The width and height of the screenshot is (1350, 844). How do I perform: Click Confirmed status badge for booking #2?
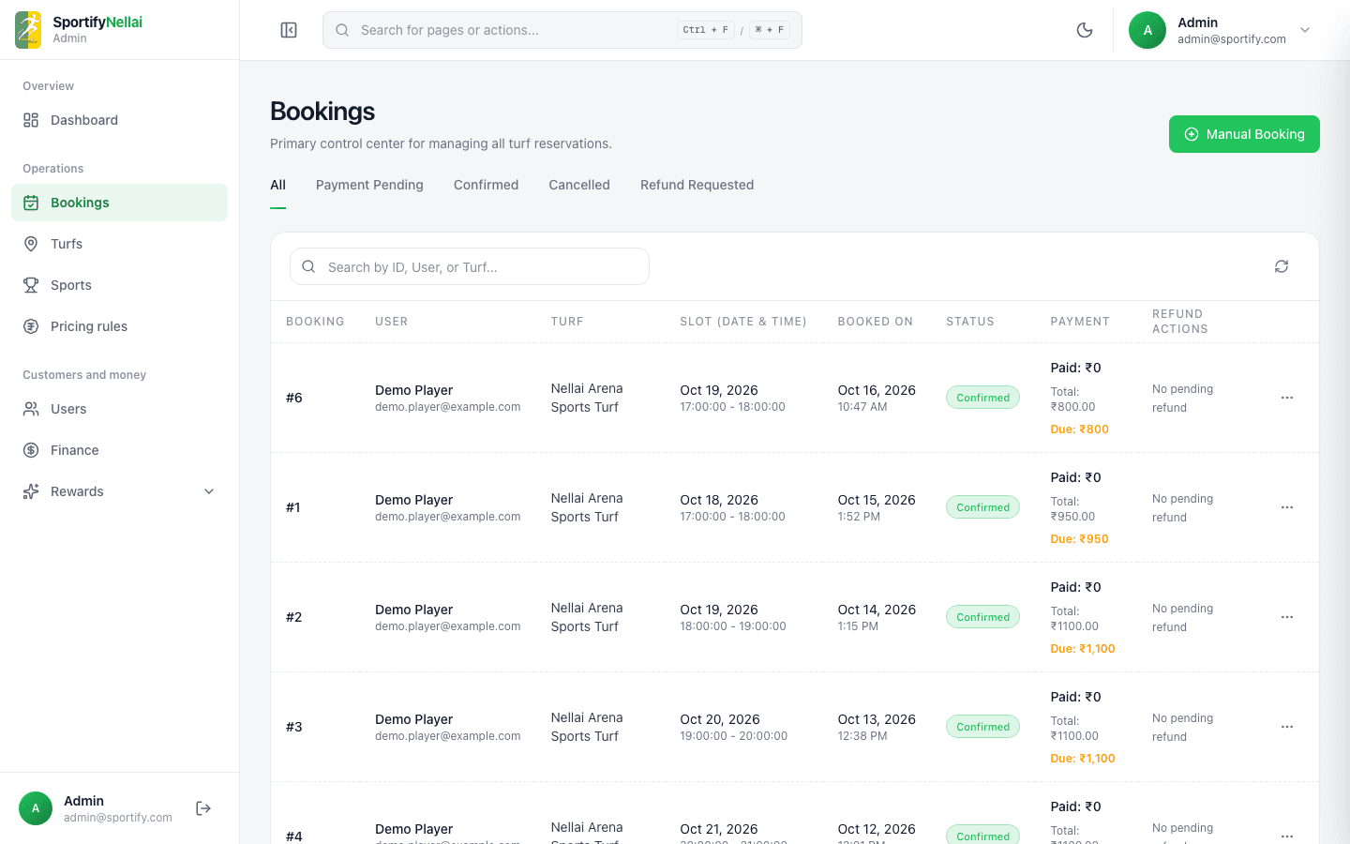click(982, 617)
